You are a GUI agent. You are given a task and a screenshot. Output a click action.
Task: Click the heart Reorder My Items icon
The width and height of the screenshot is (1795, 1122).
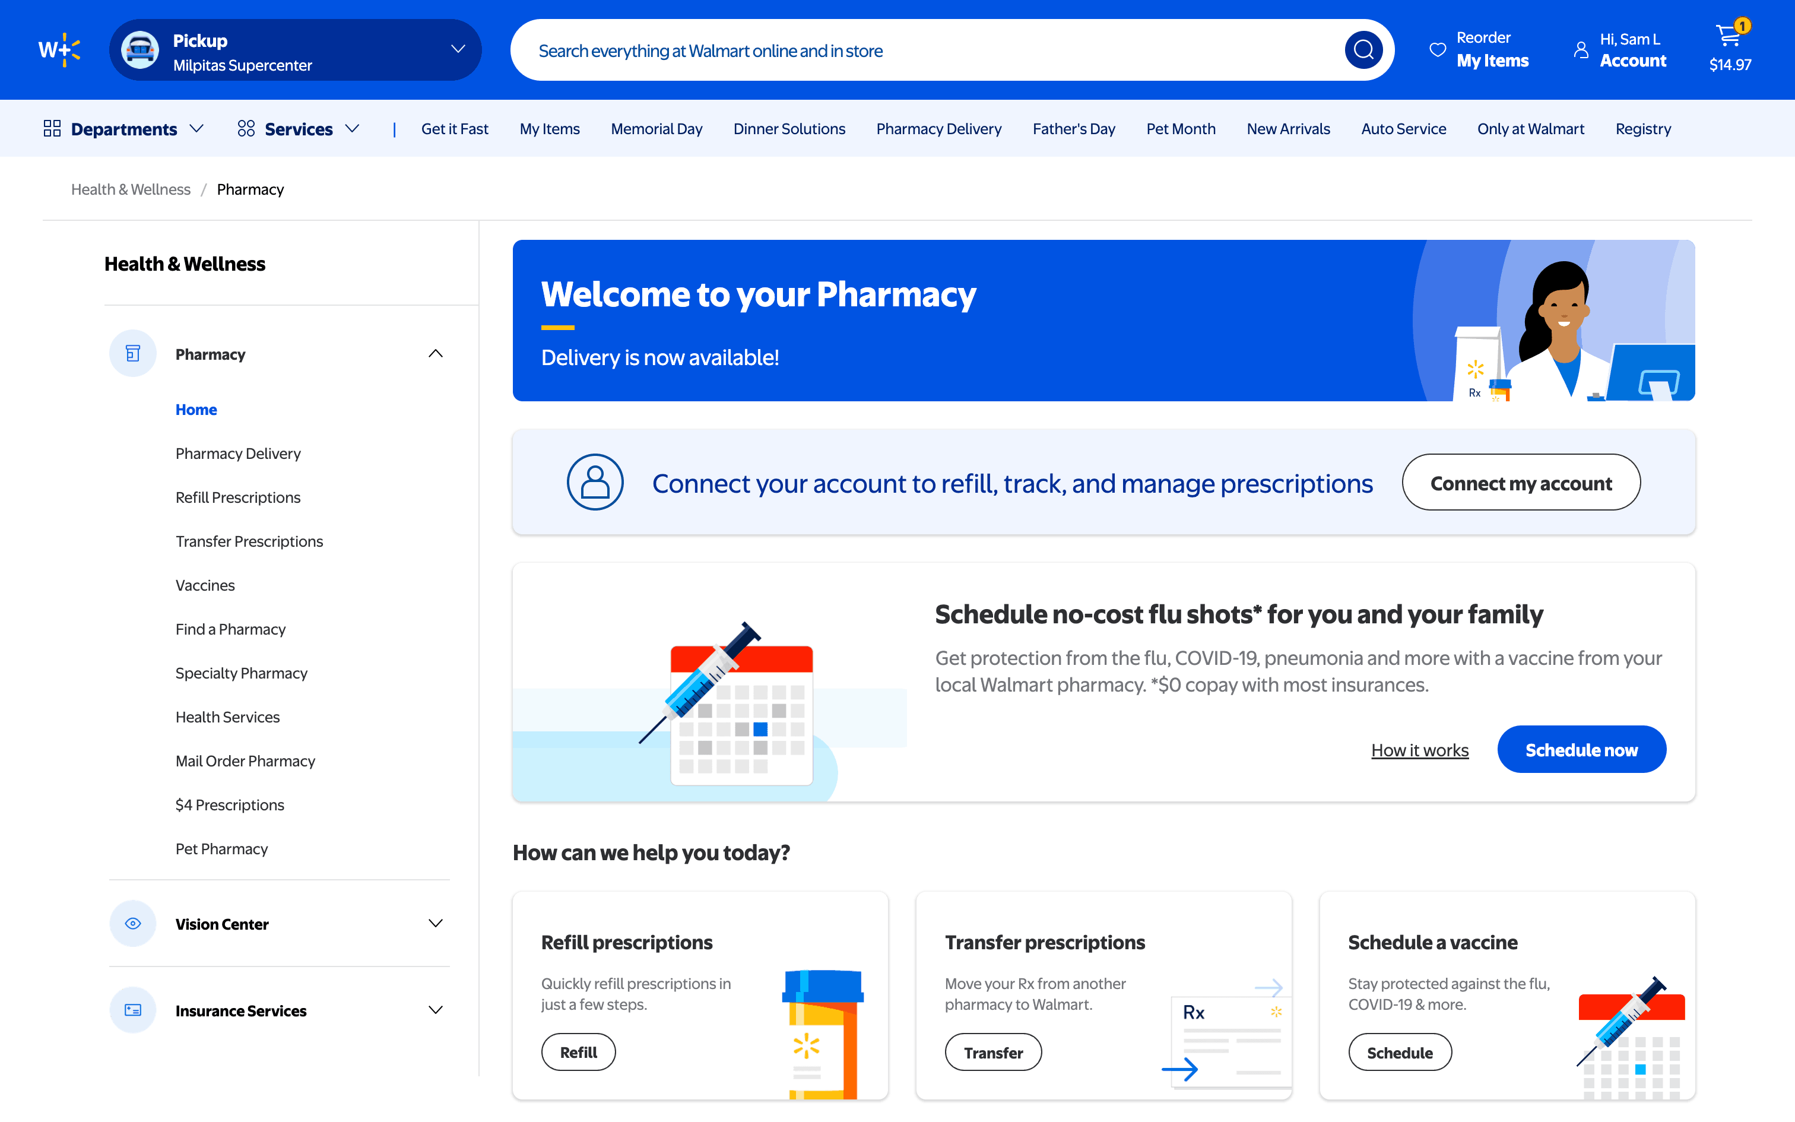click(x=1438, y=50)
